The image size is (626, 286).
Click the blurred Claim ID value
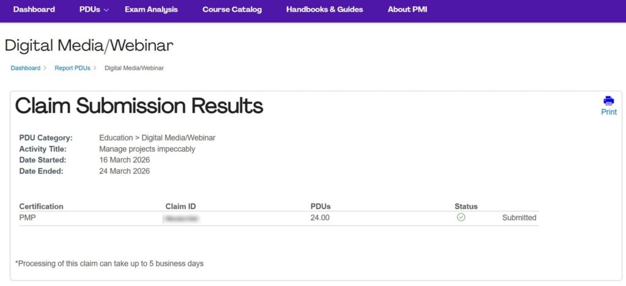coord(182,218)
